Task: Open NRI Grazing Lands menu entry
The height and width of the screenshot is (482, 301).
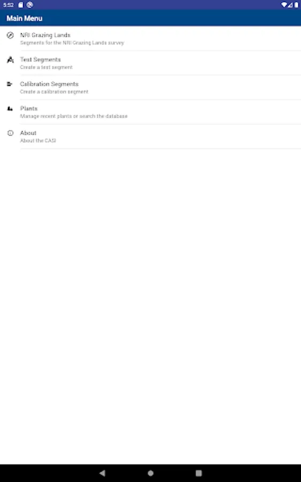Action: click(150, 39)
